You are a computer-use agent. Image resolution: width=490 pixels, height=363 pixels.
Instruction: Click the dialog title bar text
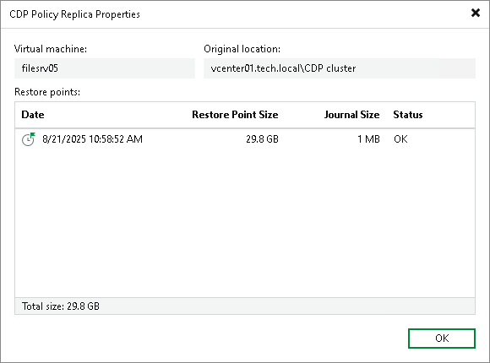pos(74,14)
